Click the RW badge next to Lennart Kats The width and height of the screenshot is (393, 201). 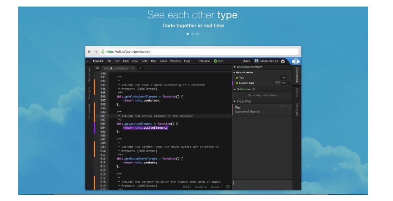[x=284, y=83]
